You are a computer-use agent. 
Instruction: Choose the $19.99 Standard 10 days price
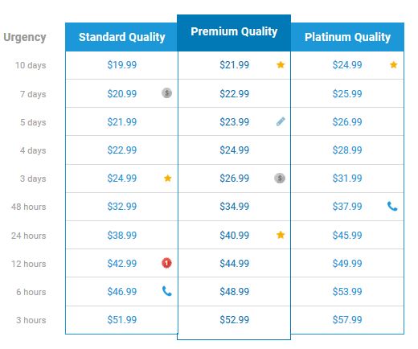pos(122,65)
